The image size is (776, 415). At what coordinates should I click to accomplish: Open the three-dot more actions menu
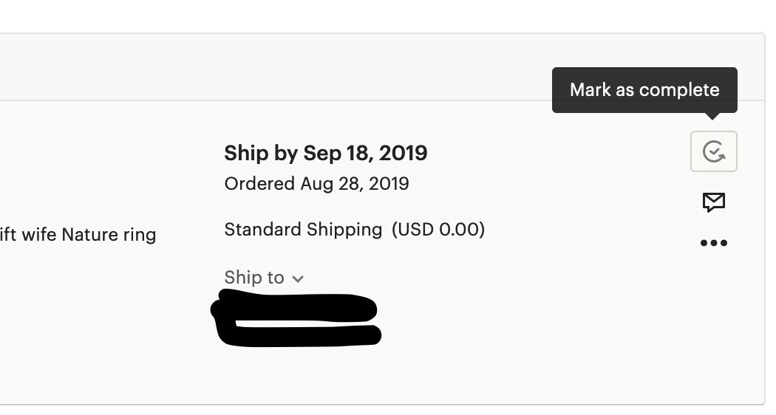coord(713,243)
